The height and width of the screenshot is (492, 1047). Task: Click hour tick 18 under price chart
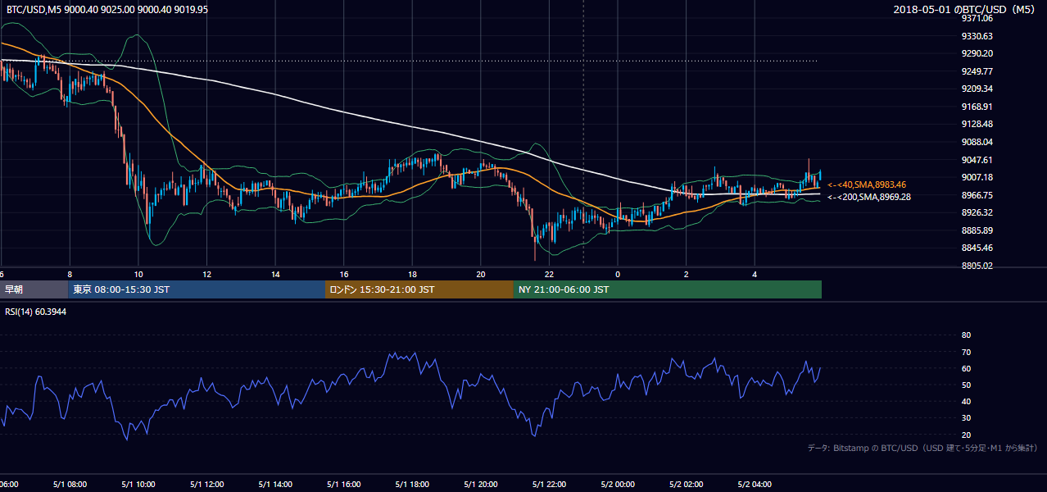[413, 274]
